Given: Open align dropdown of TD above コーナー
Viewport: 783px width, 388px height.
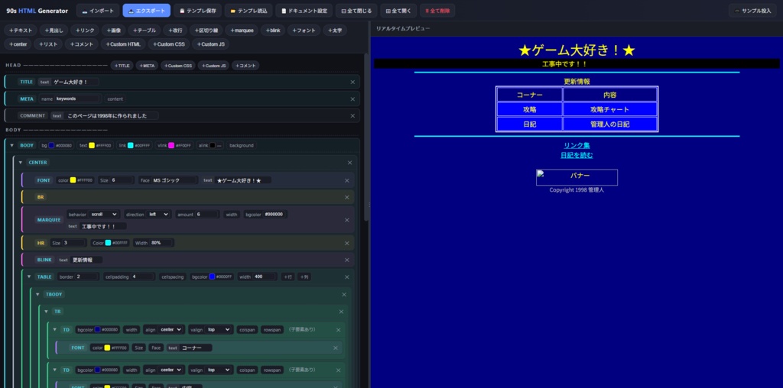Looking at the screenshot, I should click(x=171, y=330).
